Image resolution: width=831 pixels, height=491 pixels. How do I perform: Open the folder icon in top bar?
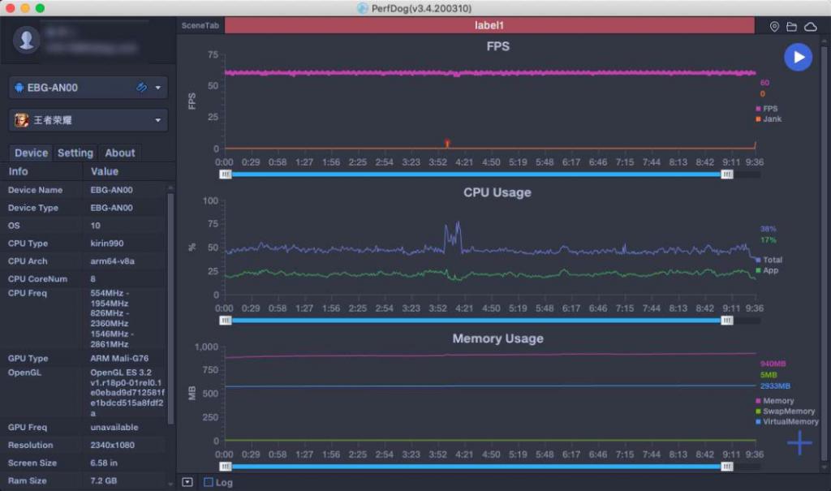[791, 27]
